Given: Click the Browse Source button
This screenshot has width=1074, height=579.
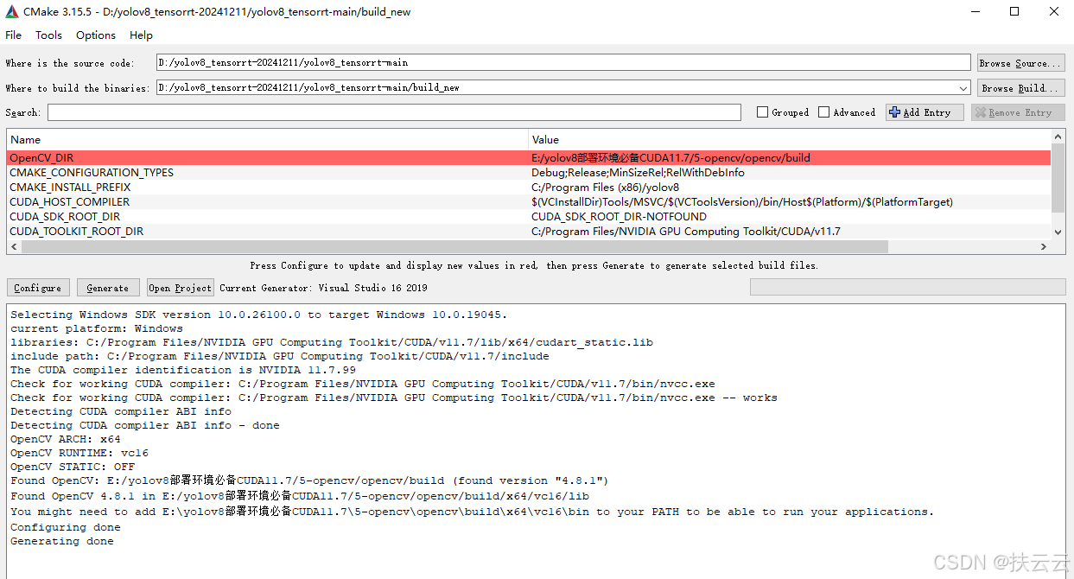Looking at the screenshot, I should tap(1020, 63).
